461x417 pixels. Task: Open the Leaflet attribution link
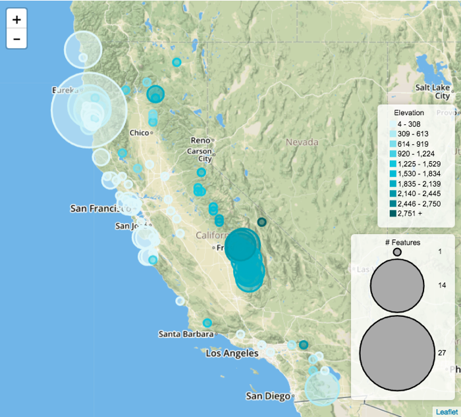(x=446, y=411)
